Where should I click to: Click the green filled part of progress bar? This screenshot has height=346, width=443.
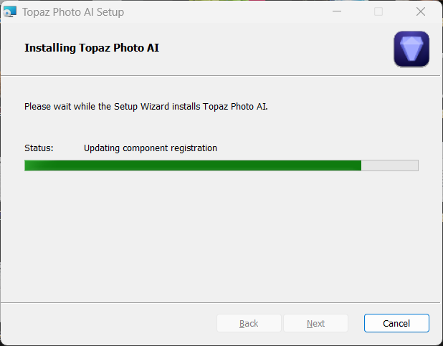point(194,165)
